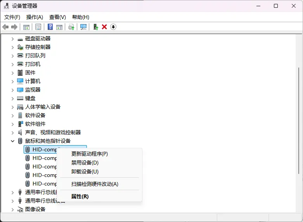Choose 更新驱动程序(P) in the context menu
This screenshot has height=222, width=303.
(99, 154)
